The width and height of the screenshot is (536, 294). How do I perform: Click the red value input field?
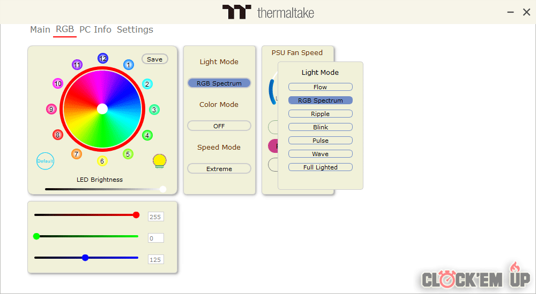click(155, 217)
